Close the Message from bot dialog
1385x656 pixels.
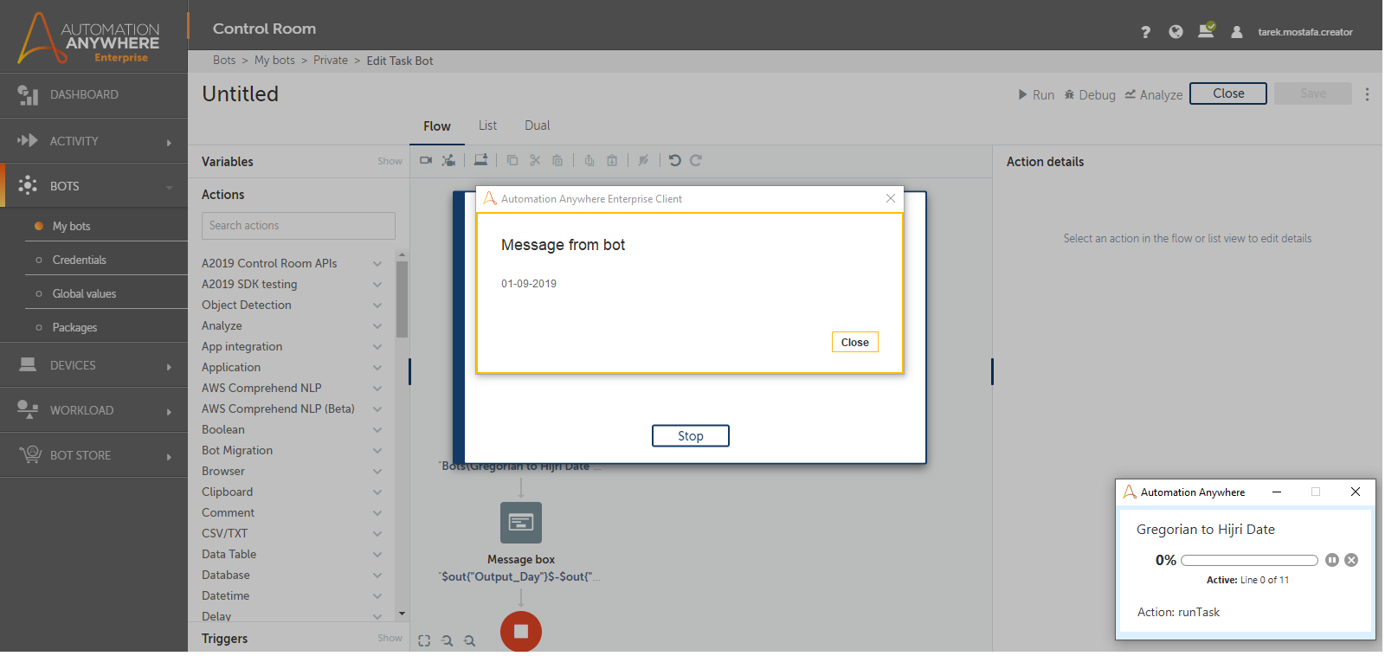point(854,343)
